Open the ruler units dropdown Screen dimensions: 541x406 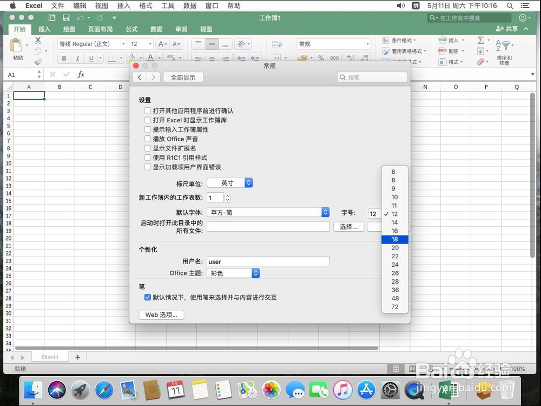(230, 182)
